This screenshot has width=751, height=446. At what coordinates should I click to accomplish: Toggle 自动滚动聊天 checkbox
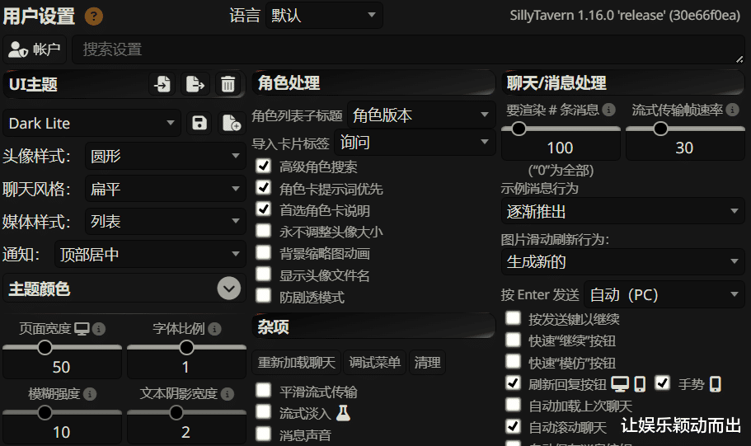513,426
